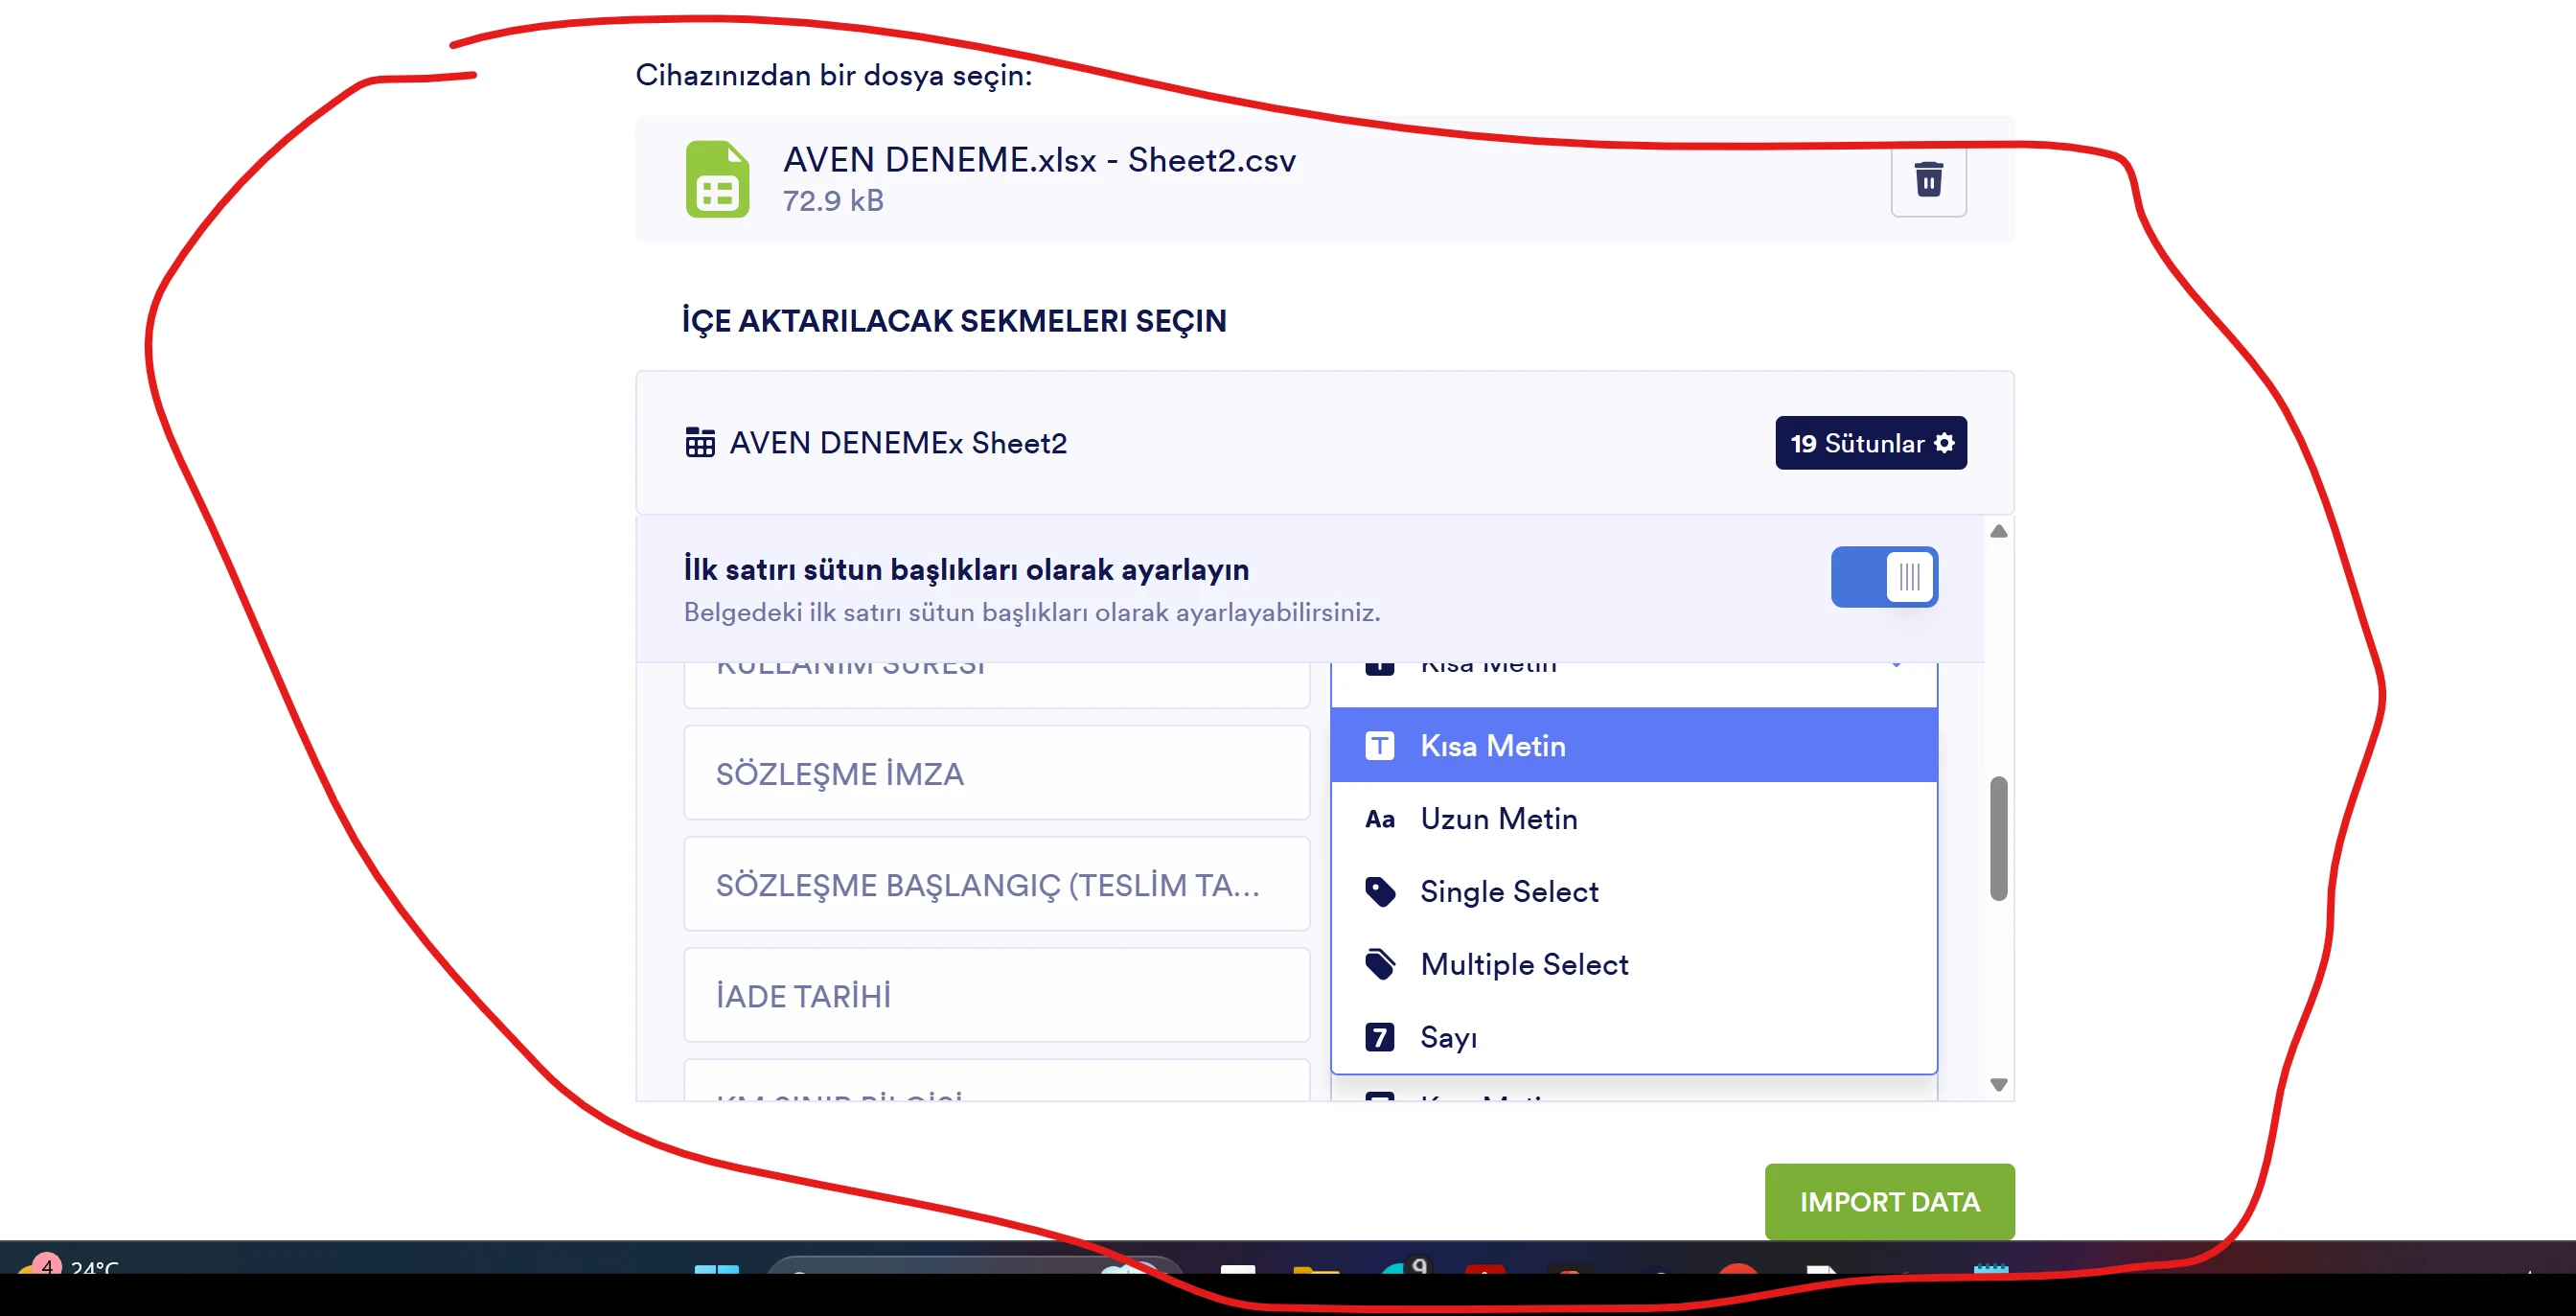Select the 7 icon for Sayı type
Viewport: 2576px width, 1316px height.
(x=1380, y=1037)
